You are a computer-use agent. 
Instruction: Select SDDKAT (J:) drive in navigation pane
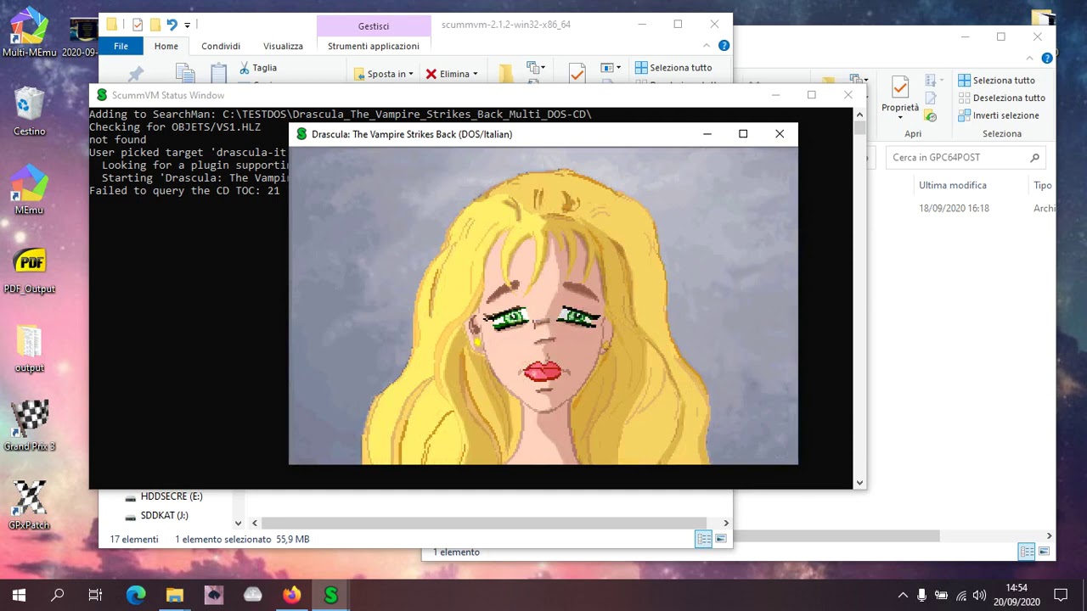point(164,515)
